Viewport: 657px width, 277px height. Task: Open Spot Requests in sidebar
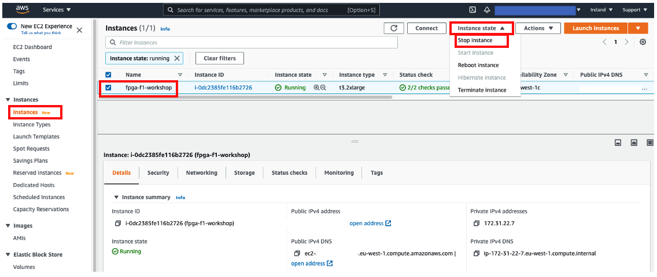(x=31, y=149)
